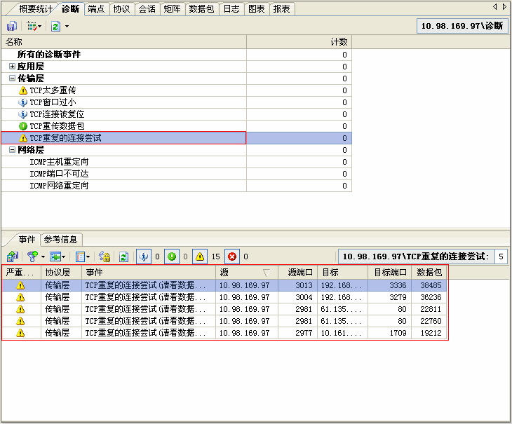512x424 pixels.
Task: Click the warning icon of event with packet 19212
Action: (20, 333)
